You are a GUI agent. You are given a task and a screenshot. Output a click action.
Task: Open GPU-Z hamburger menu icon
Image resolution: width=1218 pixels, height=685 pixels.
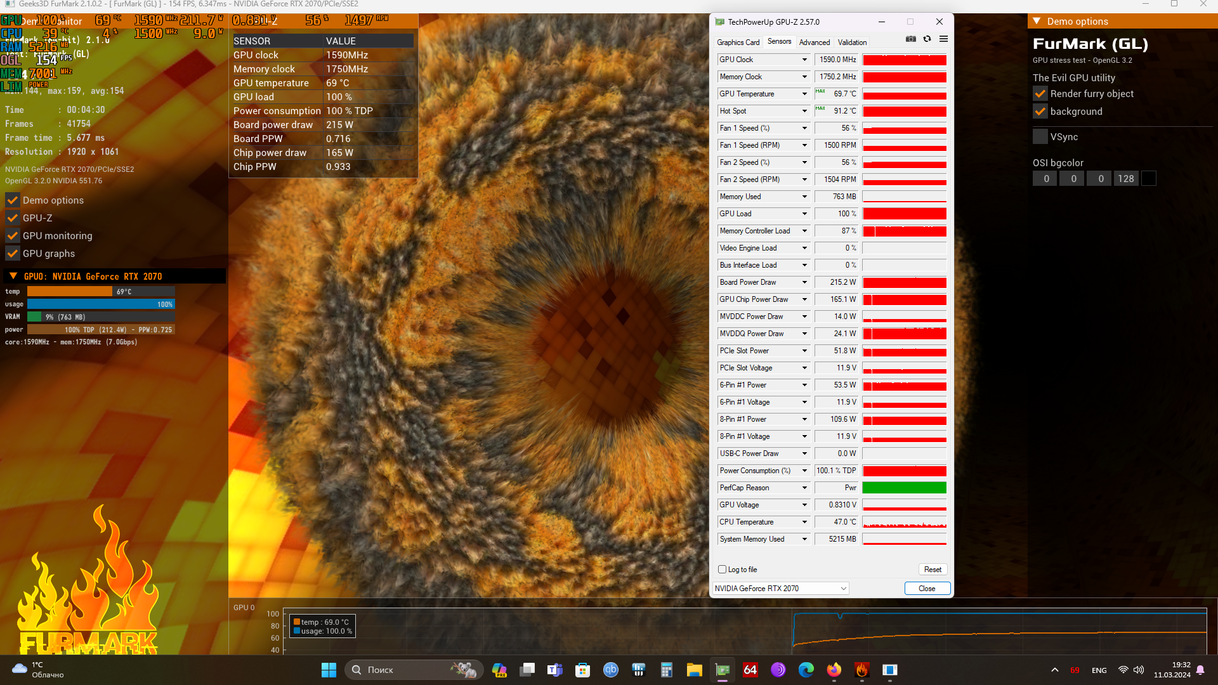click(x=943, y=39)
